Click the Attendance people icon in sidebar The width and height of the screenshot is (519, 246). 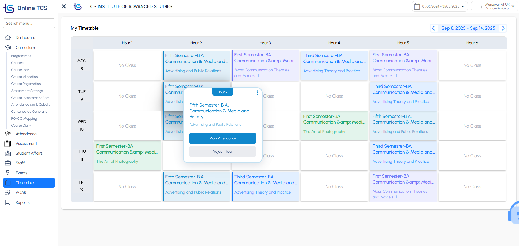8,134
